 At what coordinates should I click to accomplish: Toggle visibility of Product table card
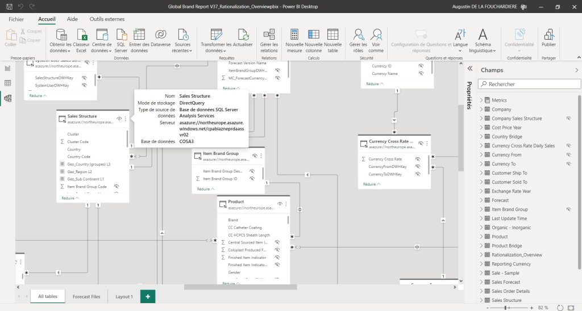pyautogui.click(x=280, y=204)
